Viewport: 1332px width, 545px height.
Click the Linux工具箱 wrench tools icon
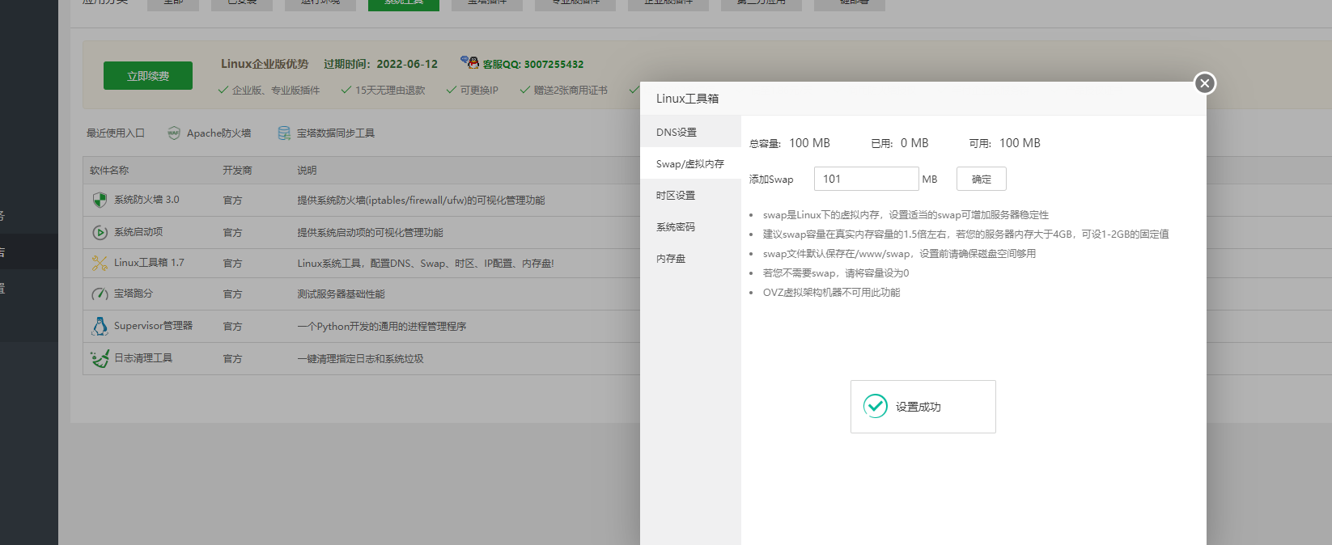(100, 263)
